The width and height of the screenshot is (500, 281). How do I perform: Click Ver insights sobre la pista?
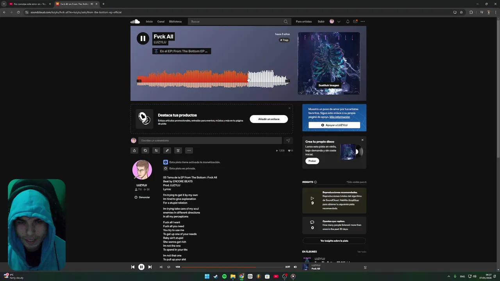coord(334,241)
